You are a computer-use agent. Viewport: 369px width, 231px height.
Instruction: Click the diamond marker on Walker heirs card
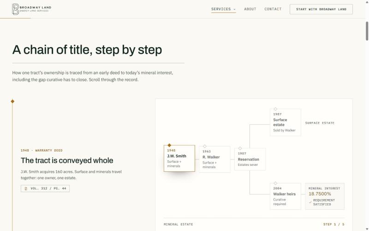[275, 183]
